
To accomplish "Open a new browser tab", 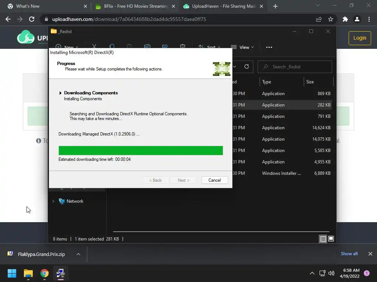I will [x=275, y=6].
